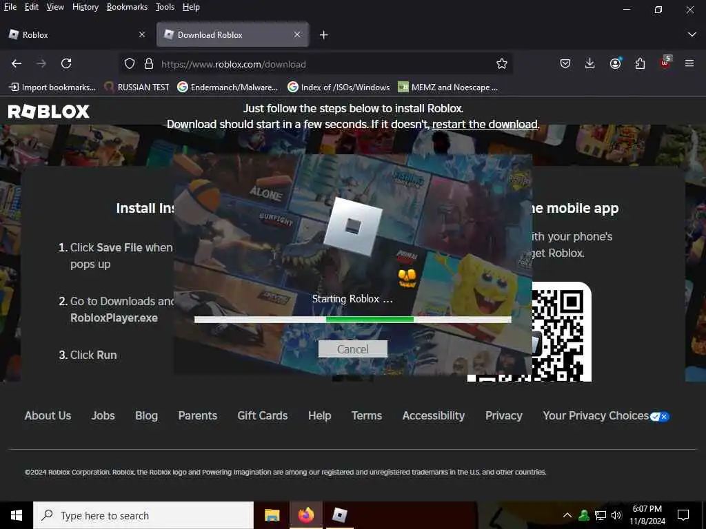Open the Pocket save icon
The height and width of the screenshot is (529, 706).
565,63
